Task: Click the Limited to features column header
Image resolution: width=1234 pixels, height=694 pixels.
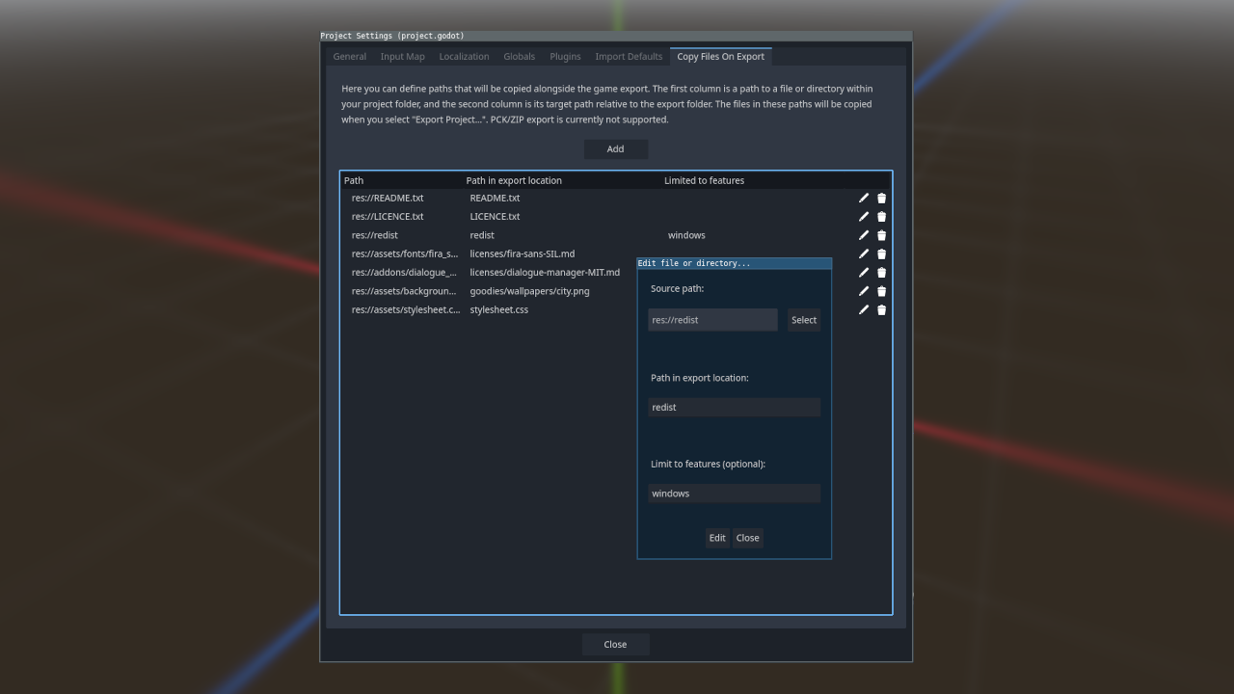Action: (704, 180)
